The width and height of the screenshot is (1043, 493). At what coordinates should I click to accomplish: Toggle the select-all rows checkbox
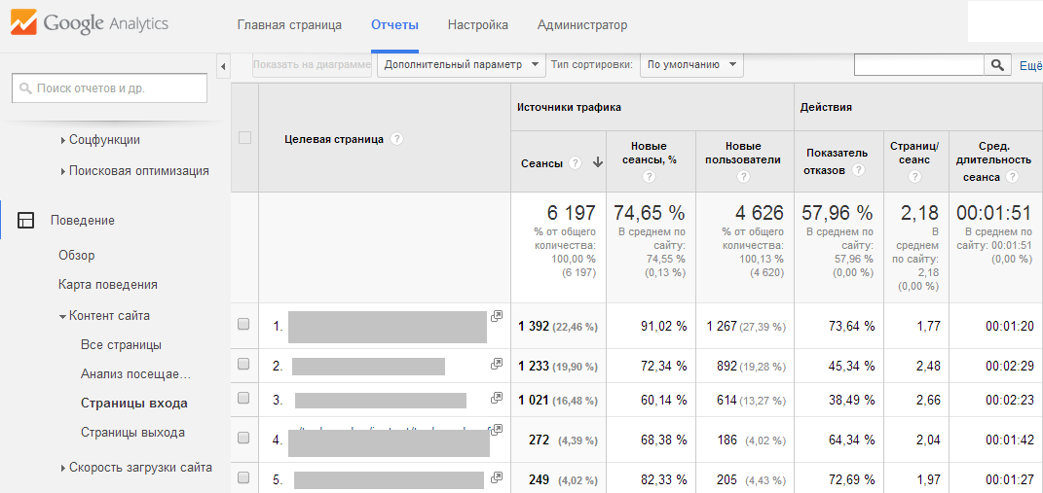coord(244,138)
